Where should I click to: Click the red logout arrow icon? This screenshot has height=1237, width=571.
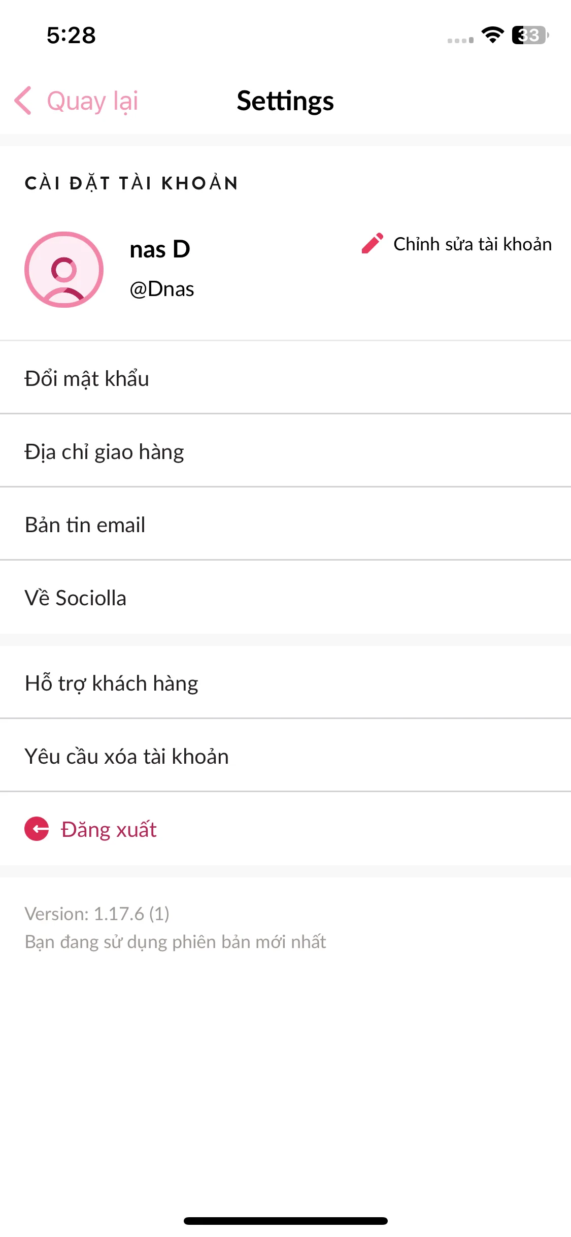pos(37,829)
